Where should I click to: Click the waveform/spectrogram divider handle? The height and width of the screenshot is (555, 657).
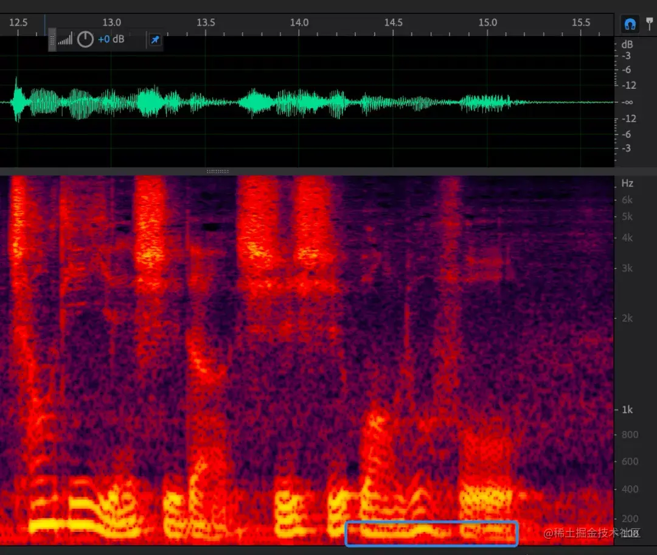(x=217, y=171)
